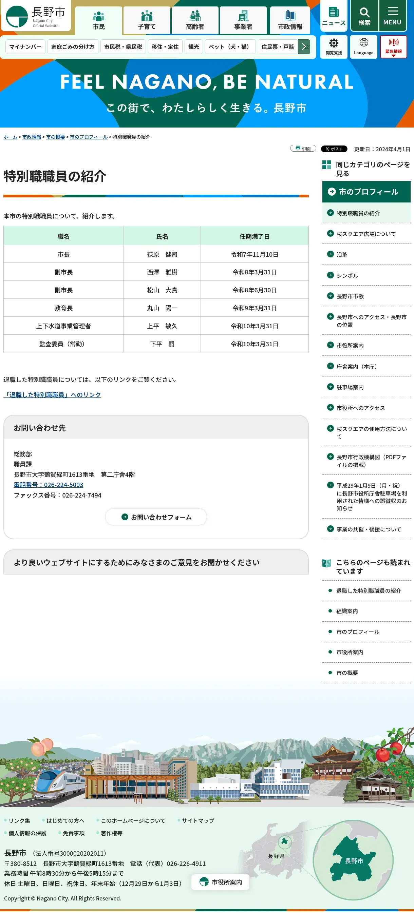Go to 市のプロフィール breadcrumb link
Image resolution: width=414 pixels, height=913 pixels.
pos(89,137)
